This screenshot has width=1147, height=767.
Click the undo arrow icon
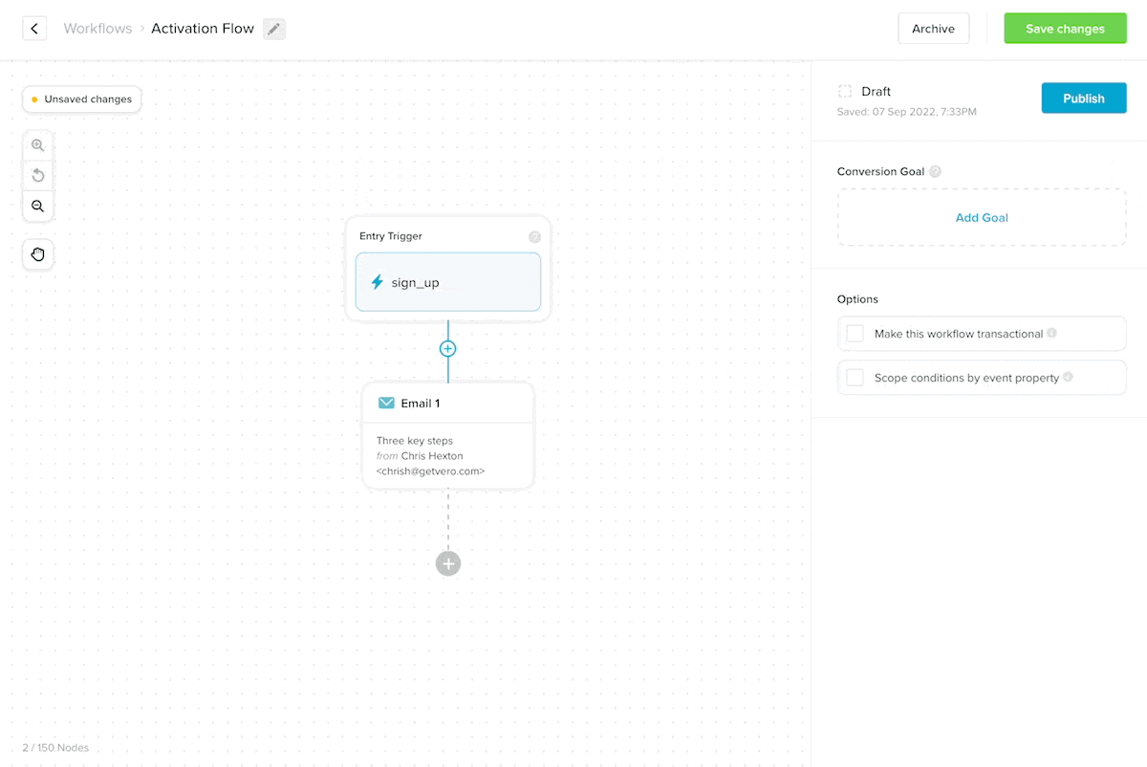coord(37,176)
